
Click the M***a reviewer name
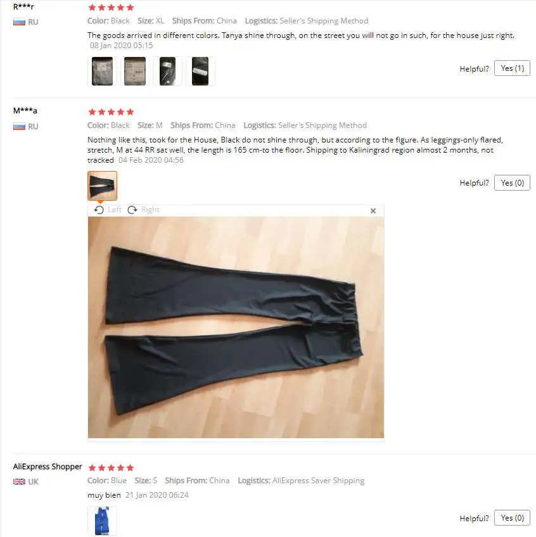(25, 110)
